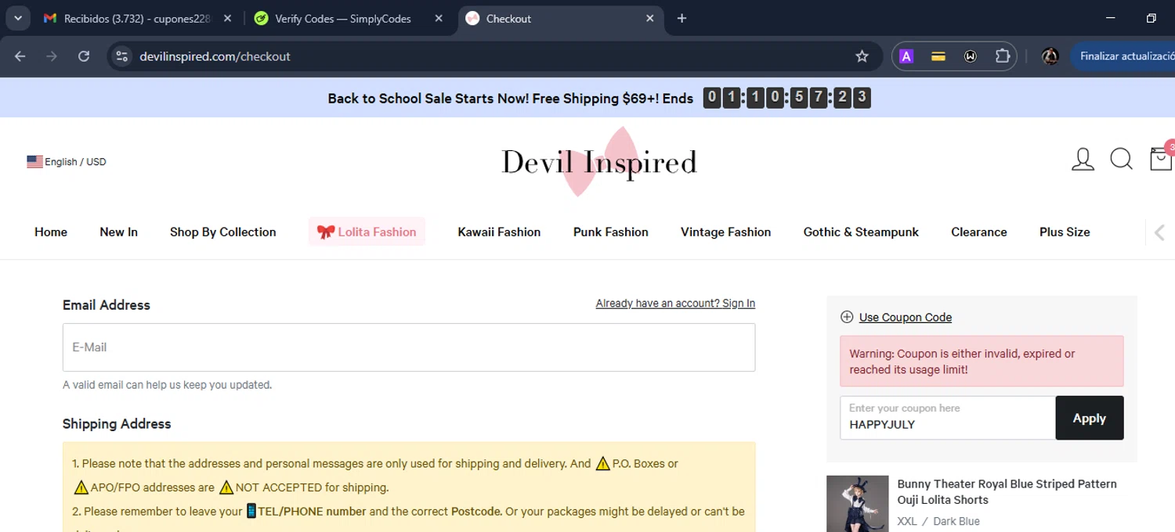
Task: Switch to Verify Codes — SimplyCodes tab
Action: [342, 19]
